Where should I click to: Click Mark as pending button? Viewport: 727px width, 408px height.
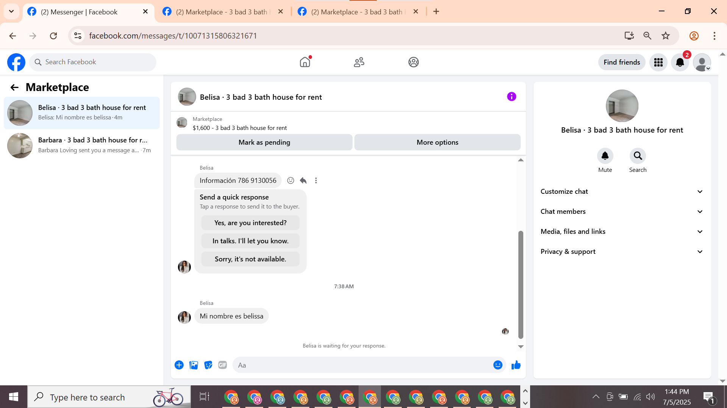(x=264, y=142)
